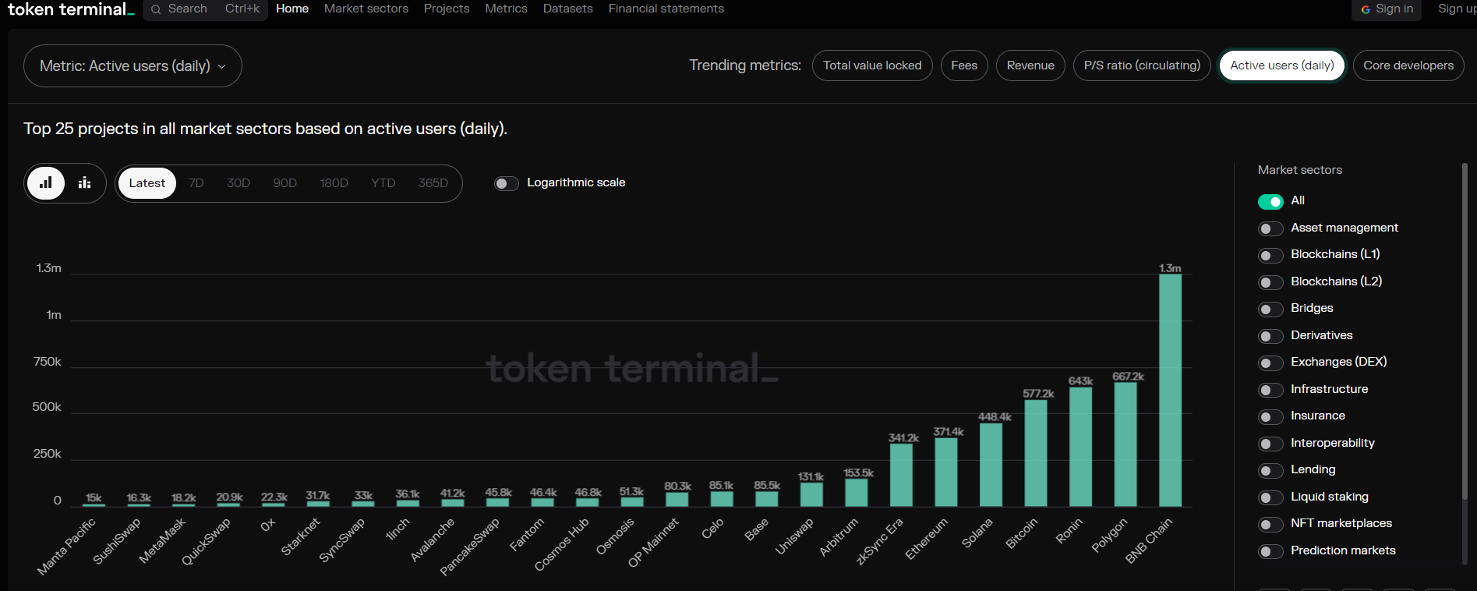The width and height of the screenshot is (1477, 591).
Task: Click the Google logo beside Sign in
Action: (1366, 9)
